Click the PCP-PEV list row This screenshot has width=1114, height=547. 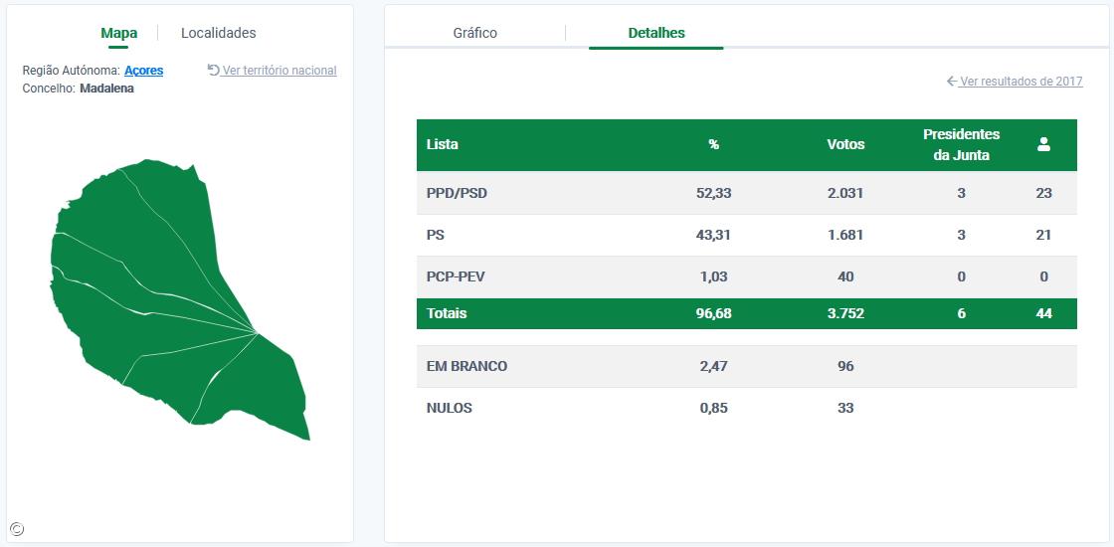746,276
